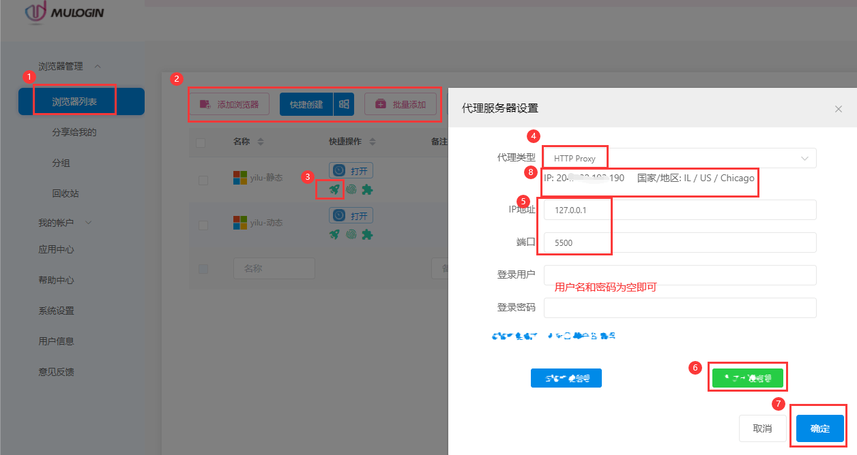
Task: Click 取消 in the proxy dialog
Action: [762, 428]
